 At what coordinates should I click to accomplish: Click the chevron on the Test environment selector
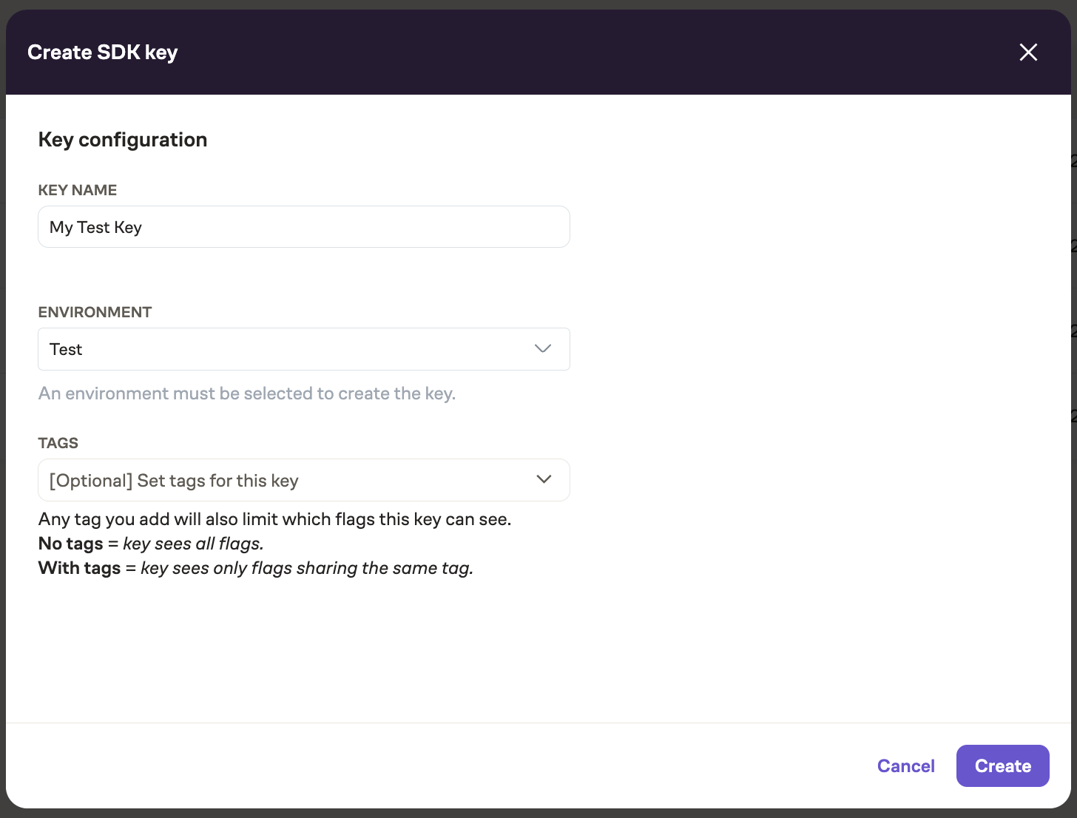[x=542, y=348]
